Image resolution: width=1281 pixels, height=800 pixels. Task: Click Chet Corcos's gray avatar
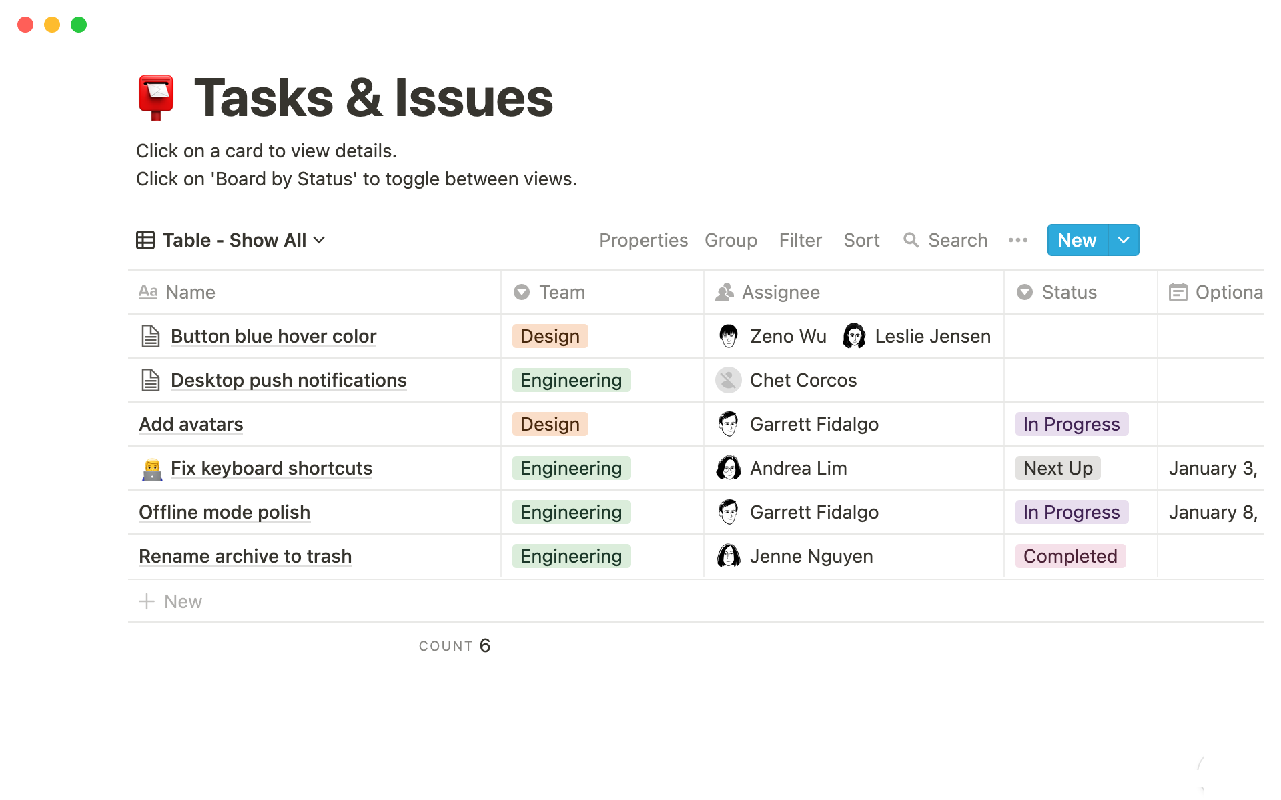pyautogui.click(x=728, y=380)
